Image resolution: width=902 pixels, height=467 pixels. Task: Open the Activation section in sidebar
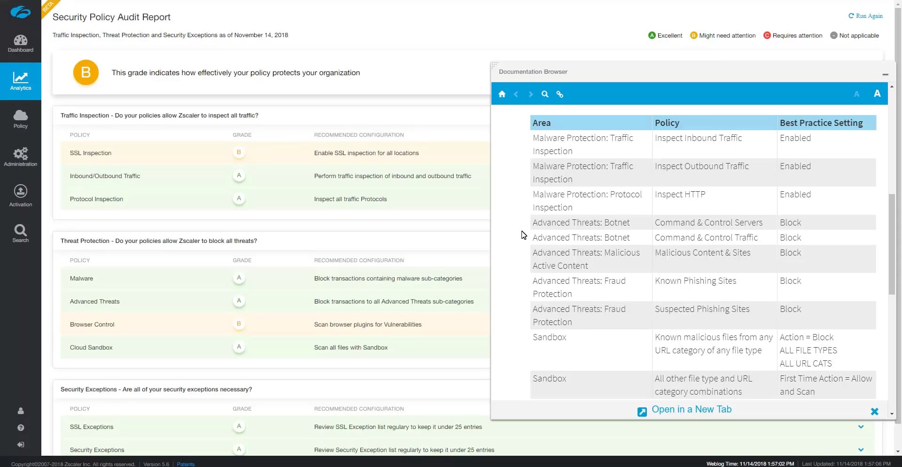(20, 195)
